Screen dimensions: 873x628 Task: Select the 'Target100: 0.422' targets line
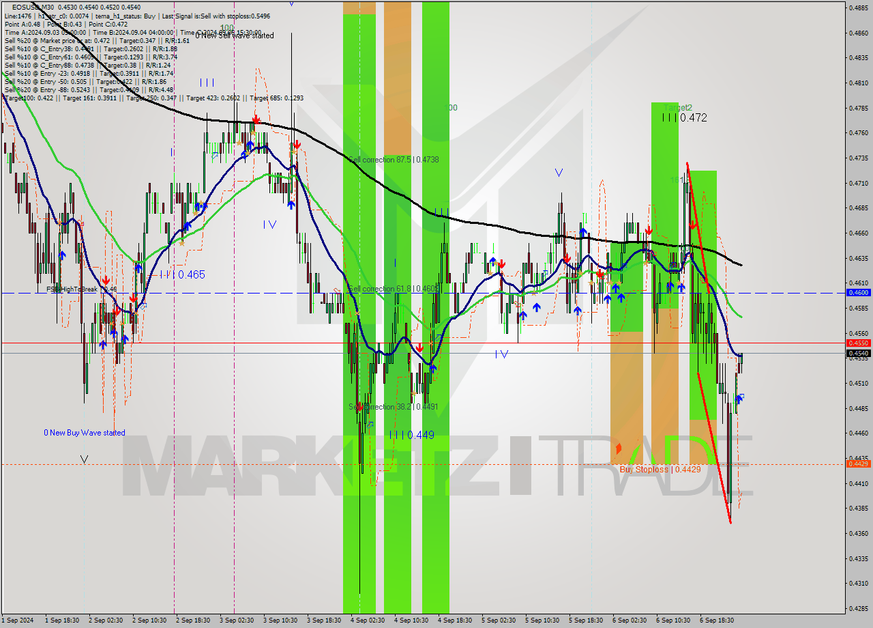153,98
